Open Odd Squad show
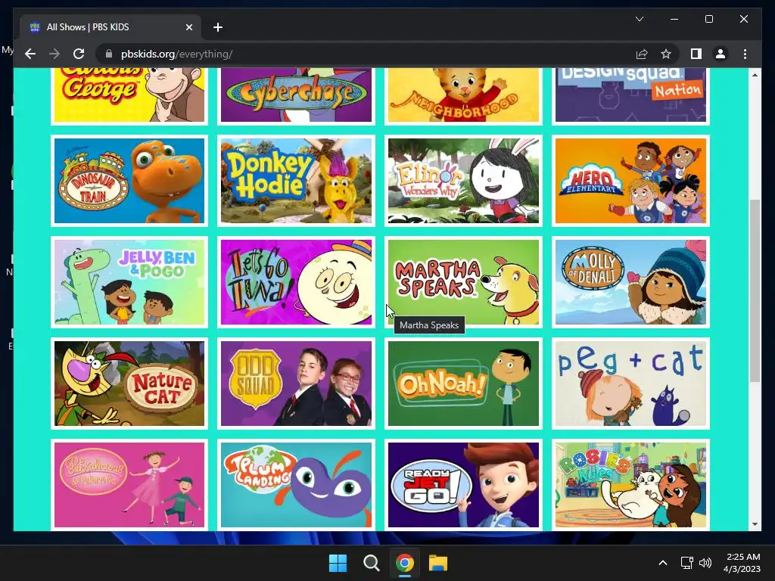Image resolution: width=775 pixels, height=581 pixels. 296,384
